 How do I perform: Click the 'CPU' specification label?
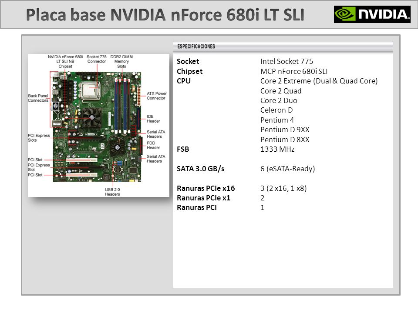[184, 81]
